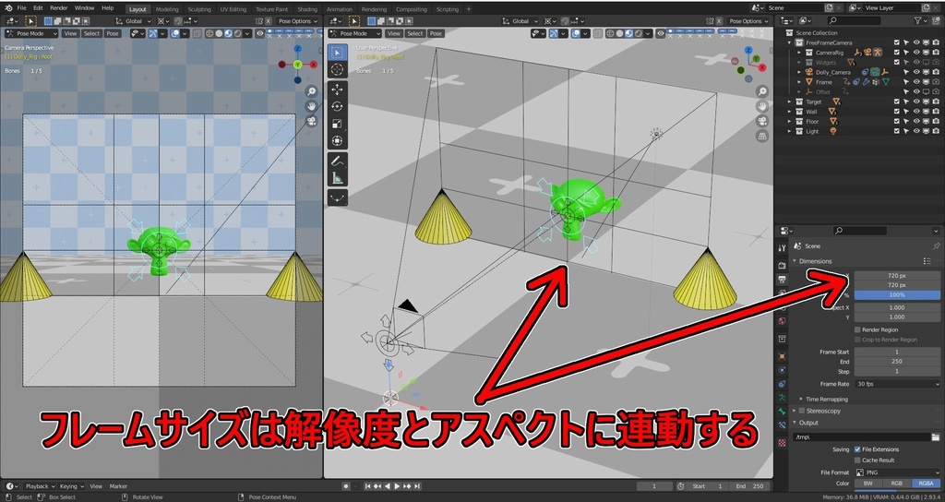Expand the Time Remapping panel
Screen dimensions: 945x502
click(x=801, y=399)
